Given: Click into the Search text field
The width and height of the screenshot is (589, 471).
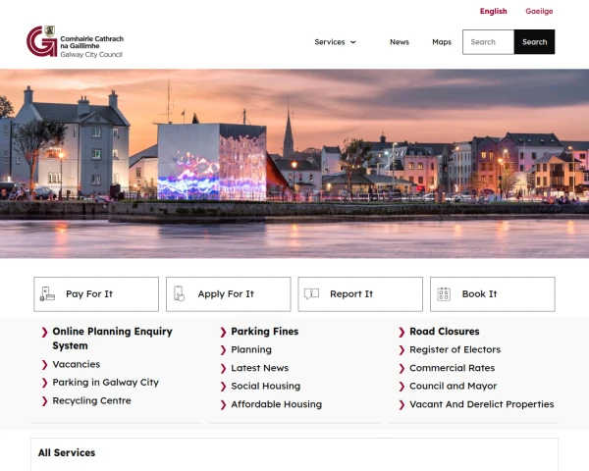Looking at the screenshot, I should pyautogui.click(x=488, y=42).
